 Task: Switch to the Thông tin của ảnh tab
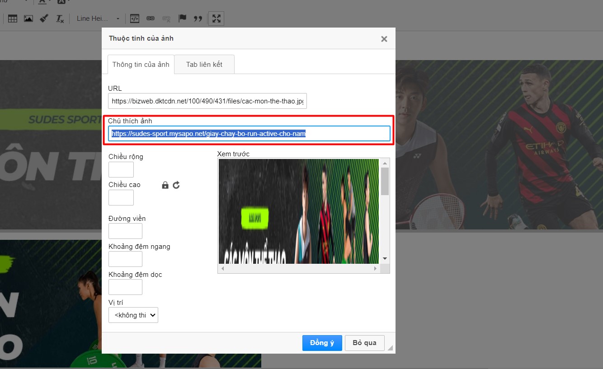click(x=141, y=65)
